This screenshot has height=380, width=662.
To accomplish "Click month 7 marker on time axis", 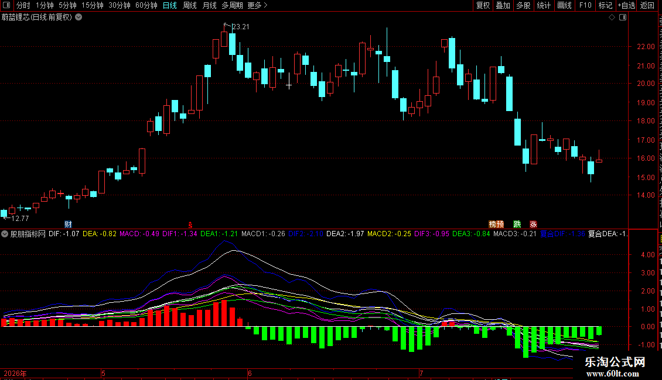I will coord(421,373).
